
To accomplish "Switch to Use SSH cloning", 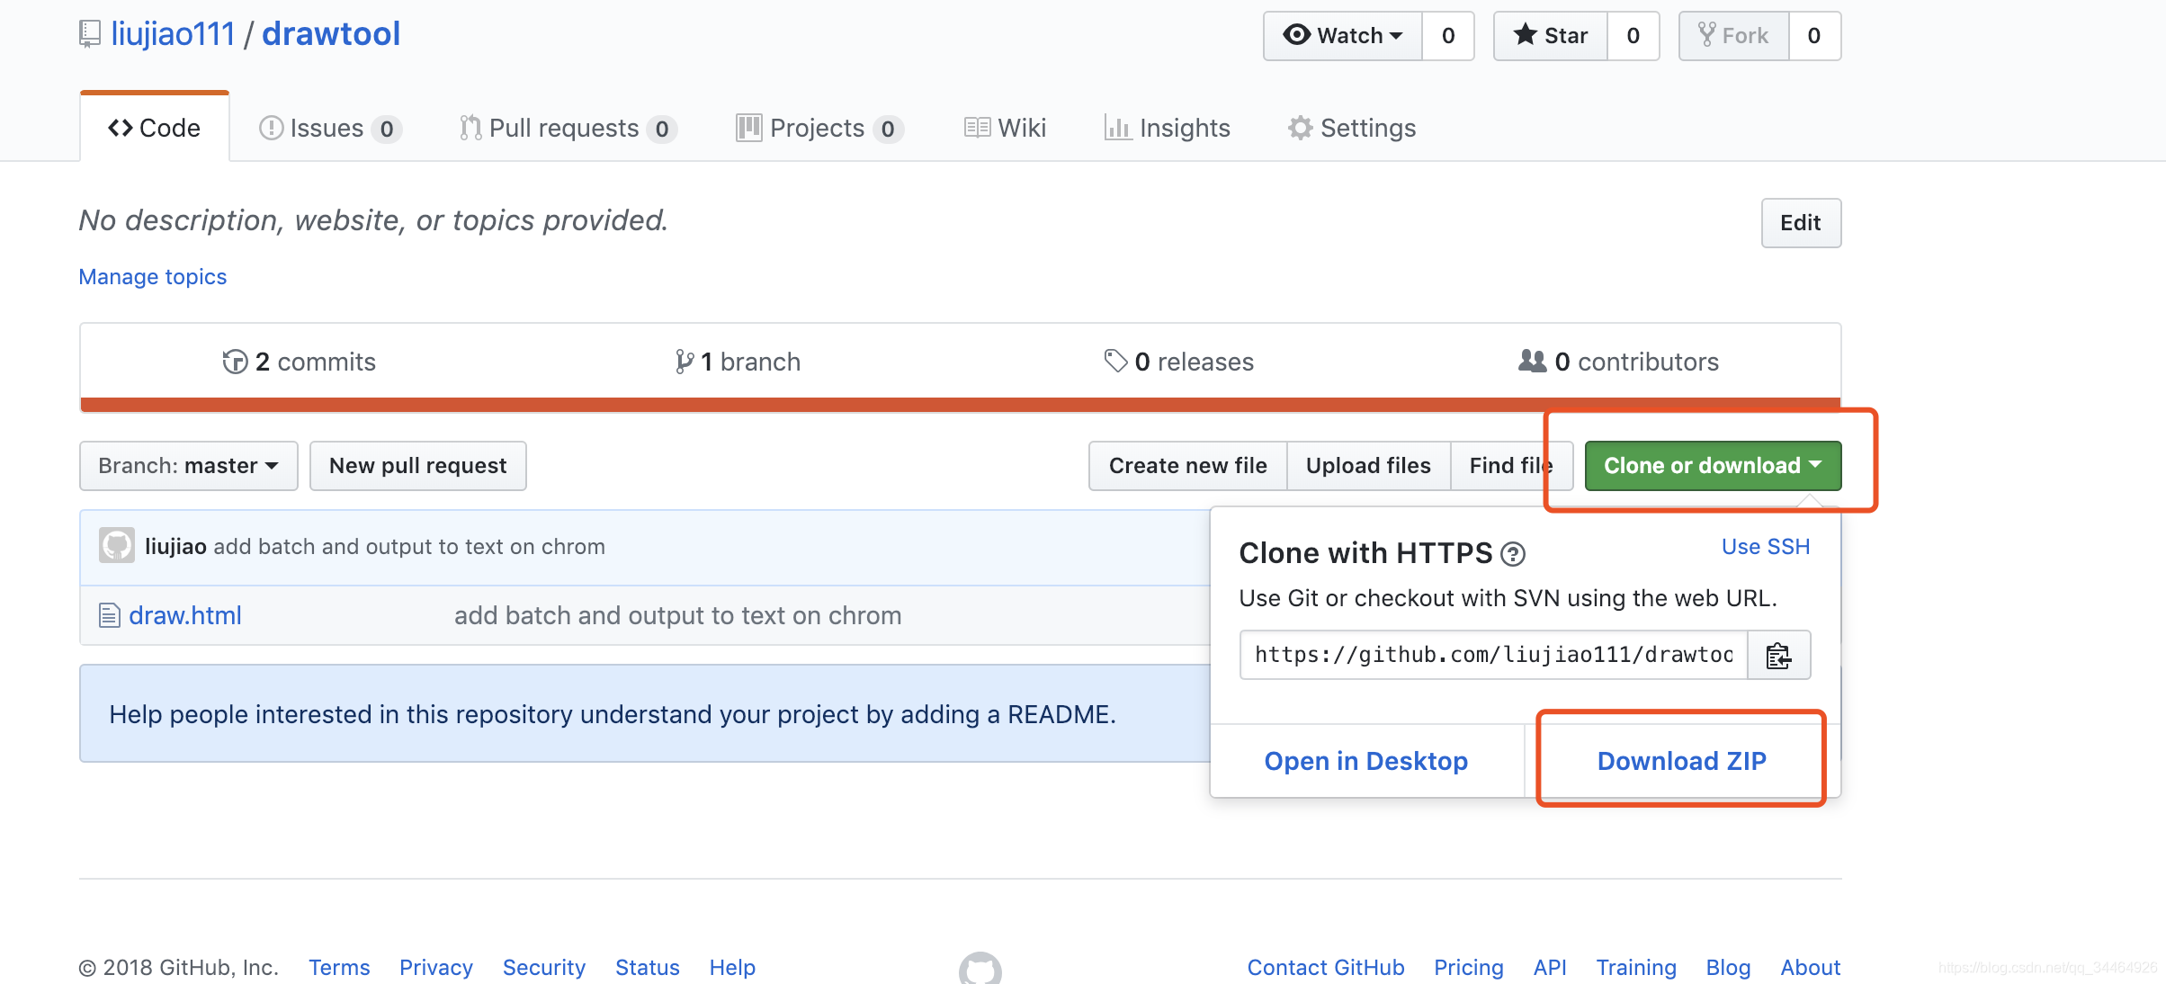I will [1765, 547].
